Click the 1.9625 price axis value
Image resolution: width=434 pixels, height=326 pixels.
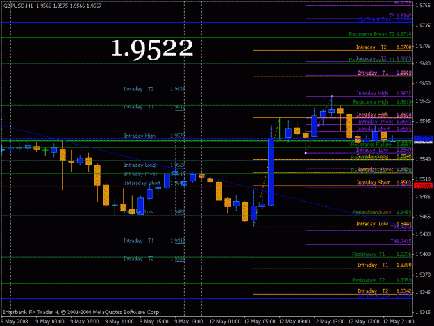click(x=423, y=101)
